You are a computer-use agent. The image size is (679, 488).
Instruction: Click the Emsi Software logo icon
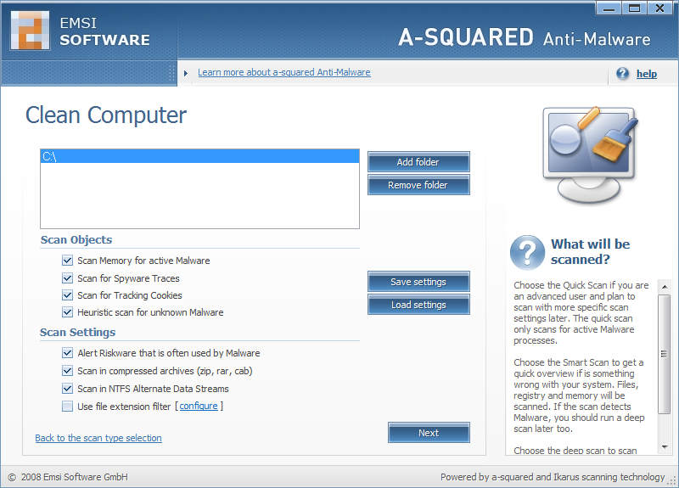pyautogui.click(x=30, y=31)
